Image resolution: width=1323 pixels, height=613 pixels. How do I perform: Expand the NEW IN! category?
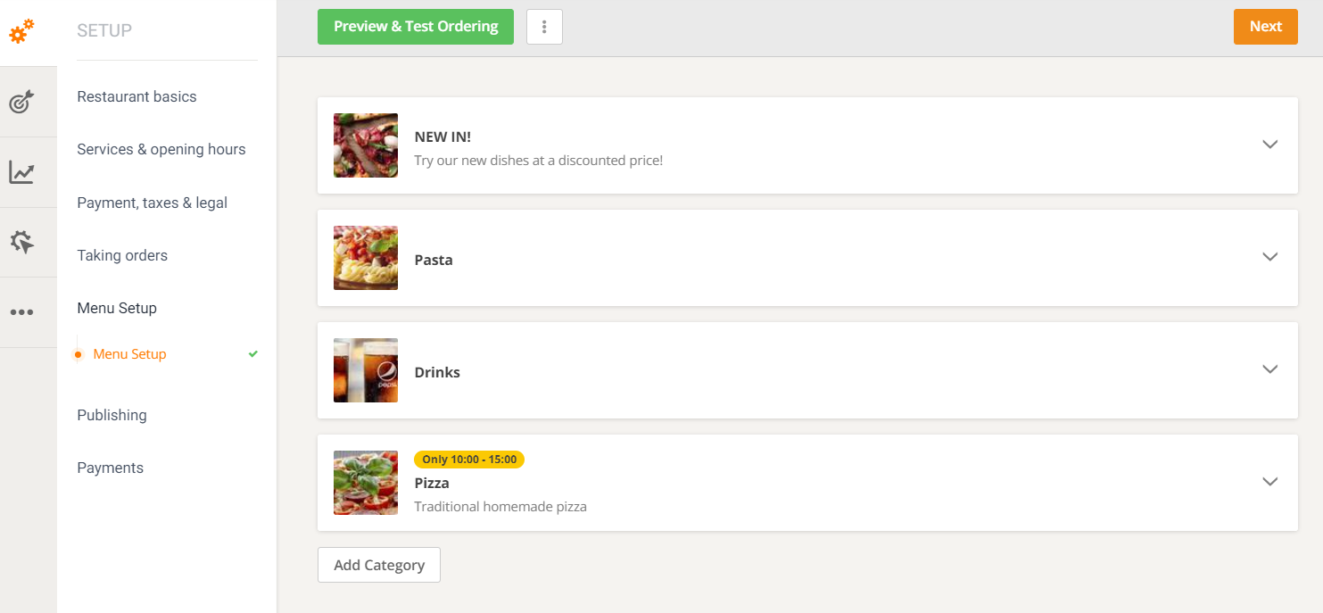(1270, 145)
